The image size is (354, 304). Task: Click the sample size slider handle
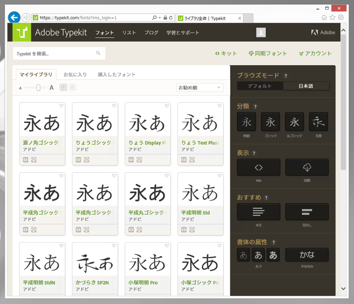point(38,88)
